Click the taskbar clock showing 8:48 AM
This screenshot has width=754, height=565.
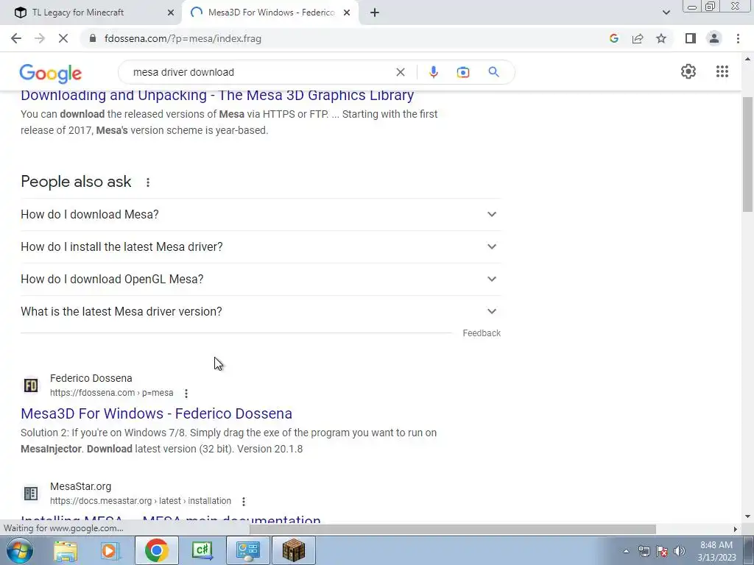coord(716,551)
